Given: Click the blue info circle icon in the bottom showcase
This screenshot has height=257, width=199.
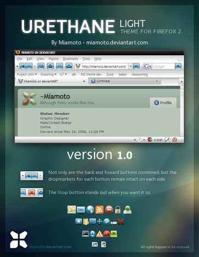Looking at the screenshot, I should click(92, 233).
